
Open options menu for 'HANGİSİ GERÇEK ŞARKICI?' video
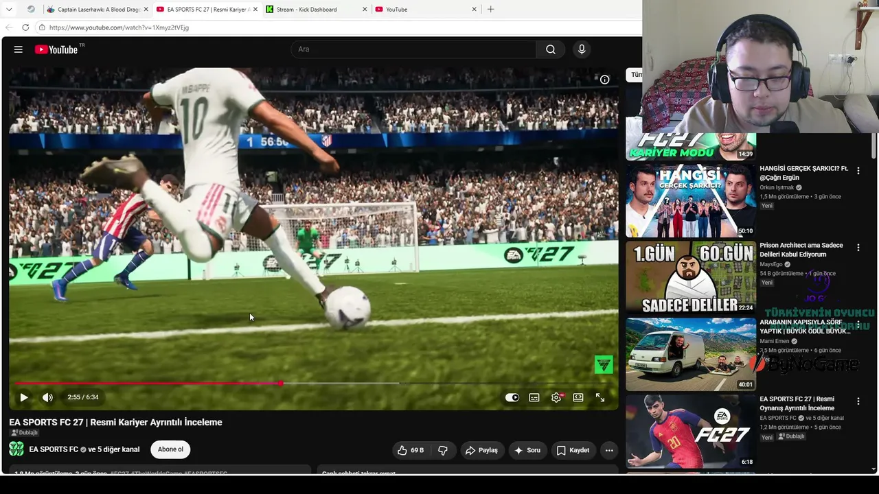(858, 170)
